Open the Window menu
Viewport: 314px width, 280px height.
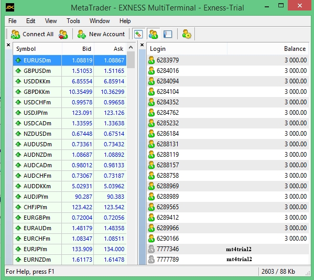click(x=100, y=21)
